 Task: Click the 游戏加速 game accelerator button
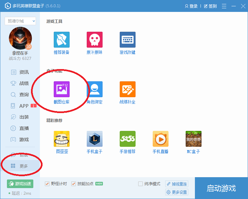pos(20,183)
